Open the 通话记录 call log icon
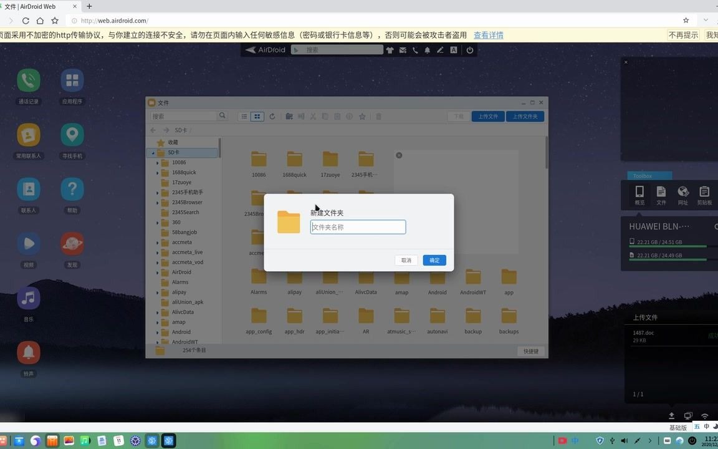This screenshot has height=449, width=718. click(x=29, y=80)
